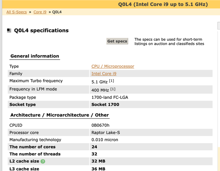
Task: Click the CPUID row label
Action: pyautogui.click(x=16, y=125)
